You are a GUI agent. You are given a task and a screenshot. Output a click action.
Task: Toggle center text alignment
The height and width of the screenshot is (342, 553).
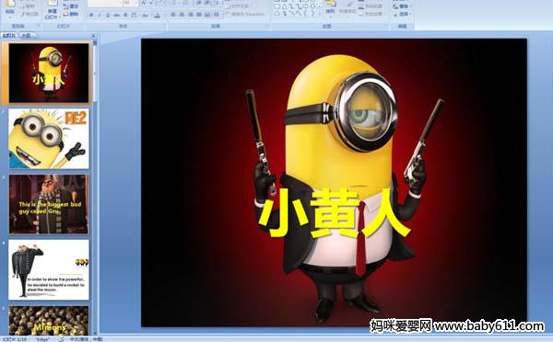click(182, 15)
